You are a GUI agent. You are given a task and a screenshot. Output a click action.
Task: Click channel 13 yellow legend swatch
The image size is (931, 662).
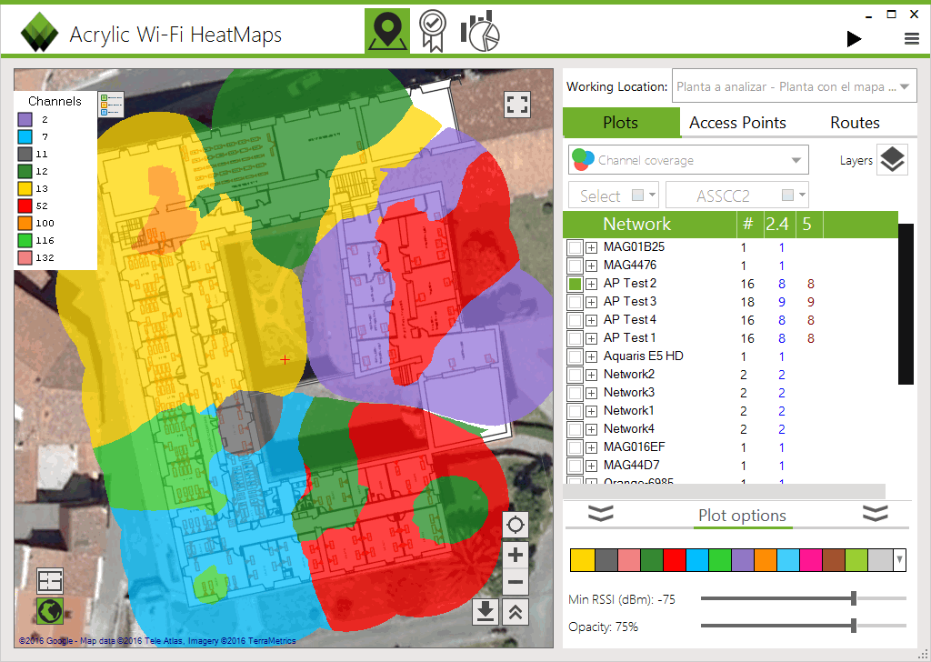[x=25, y=189]
